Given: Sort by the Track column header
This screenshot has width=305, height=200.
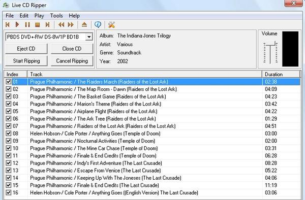Looking at the screenshot, I should point(144,74).
